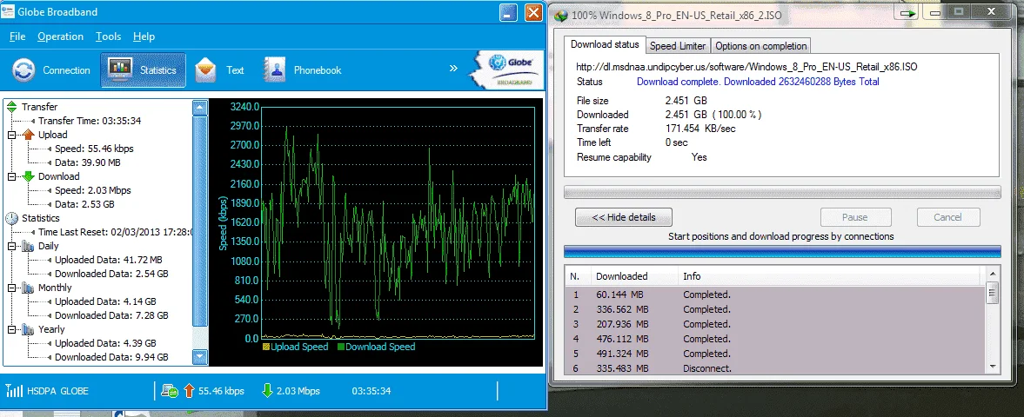Click the Connection refresh-arrows icon
Viewport: 1024px width, 417px height.
pyautogui.click(x=25, y=69)
